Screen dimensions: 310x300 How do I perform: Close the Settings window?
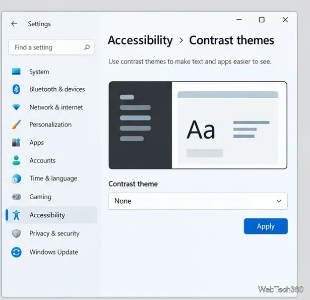[x=285, y=20]
